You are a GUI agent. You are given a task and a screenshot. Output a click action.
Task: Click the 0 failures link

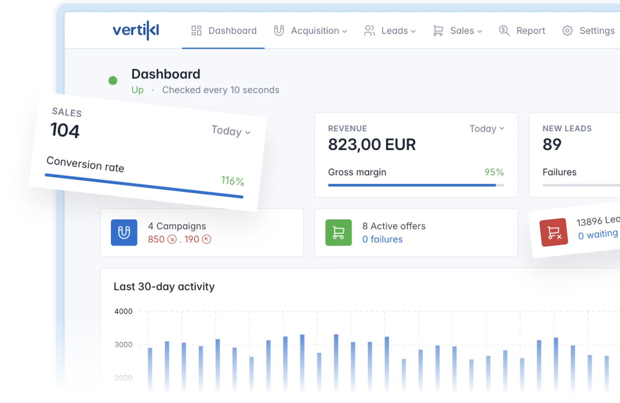(x=382, y=239)
